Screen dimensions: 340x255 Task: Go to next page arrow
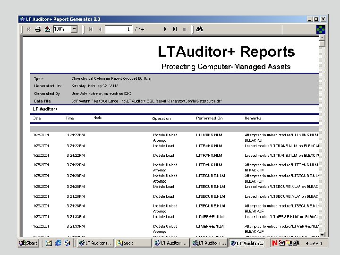coord(165,29)
